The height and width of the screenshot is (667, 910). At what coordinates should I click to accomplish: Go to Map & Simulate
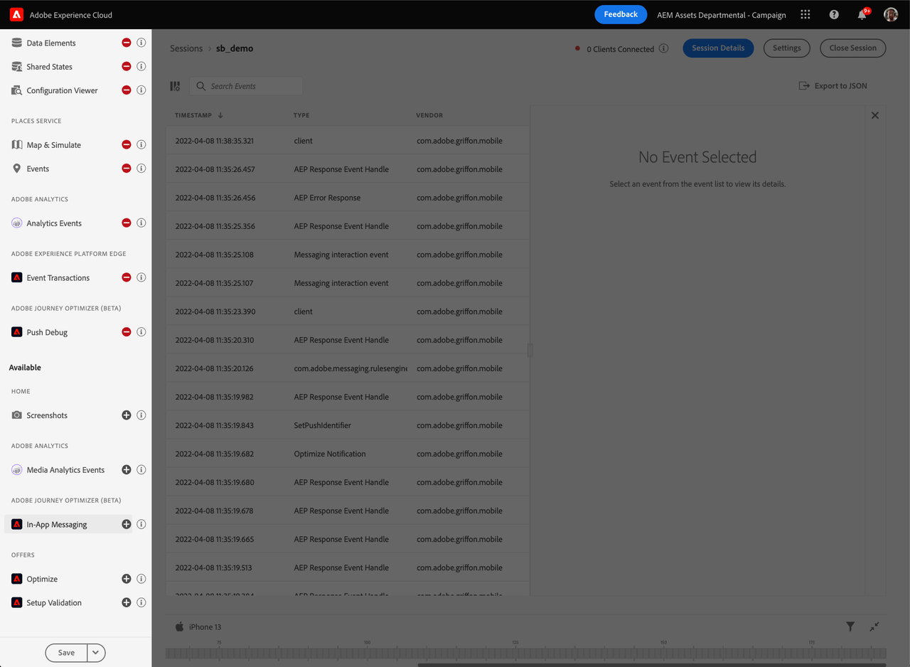[53, 145]
